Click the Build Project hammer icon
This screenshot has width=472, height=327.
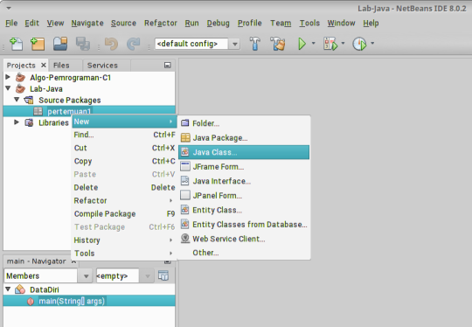click(255, 44)
